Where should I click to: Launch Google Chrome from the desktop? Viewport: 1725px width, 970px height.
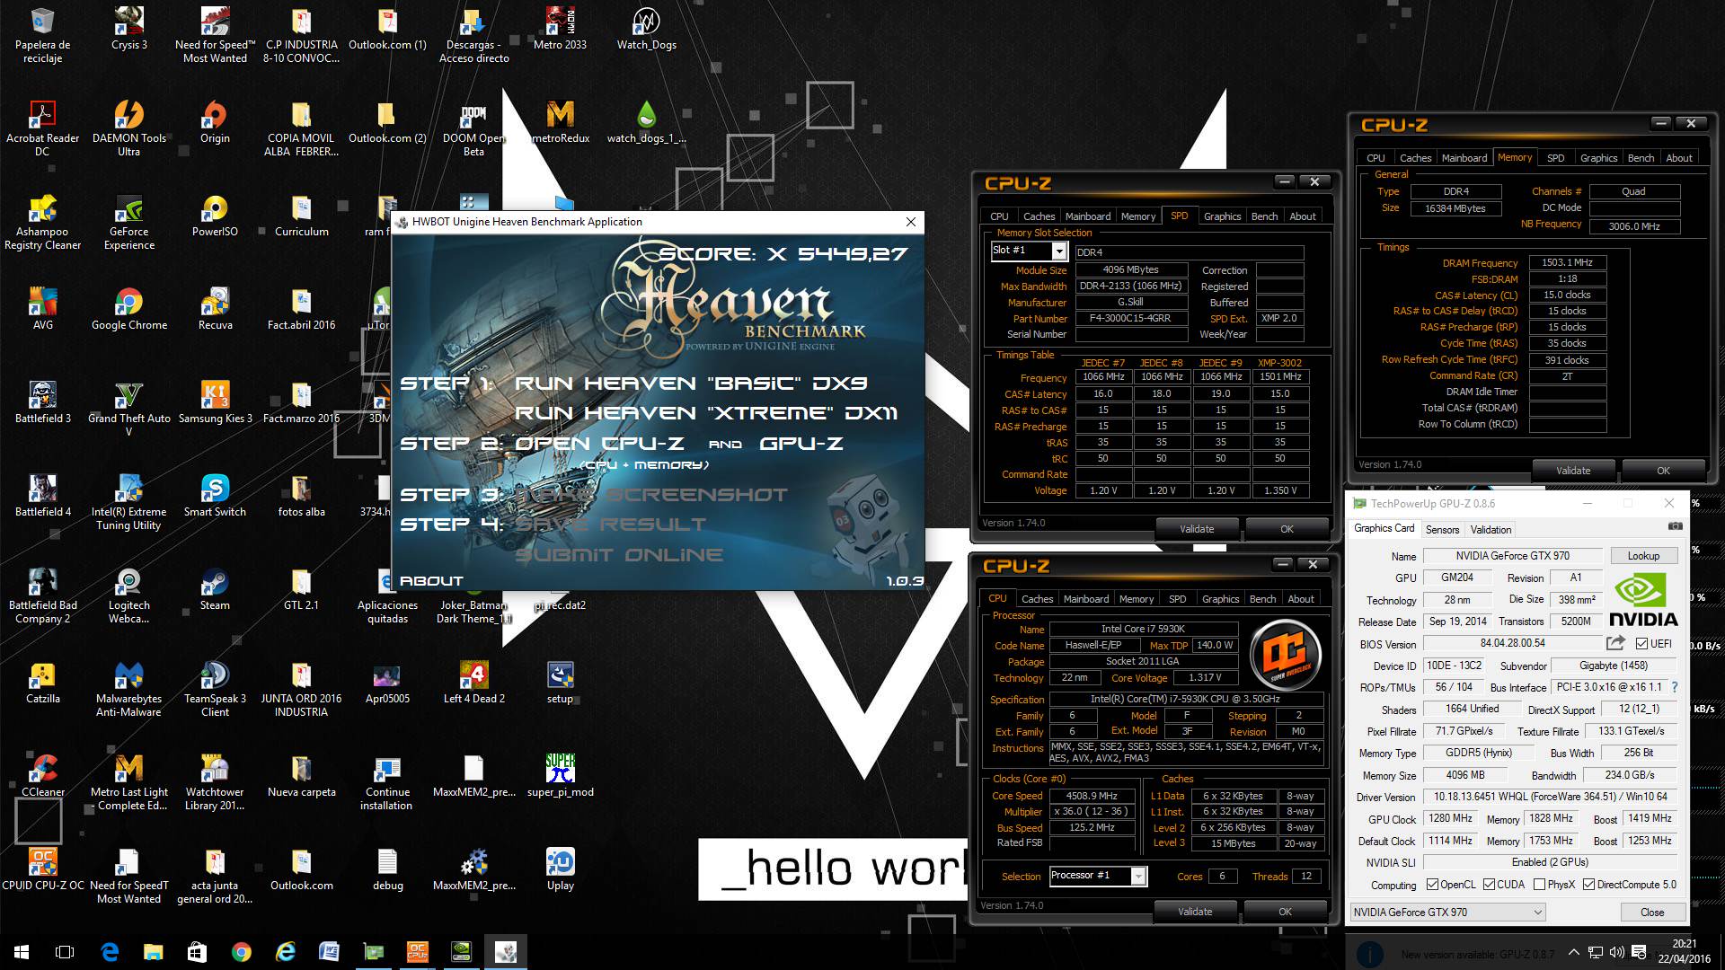pos(128,309)
